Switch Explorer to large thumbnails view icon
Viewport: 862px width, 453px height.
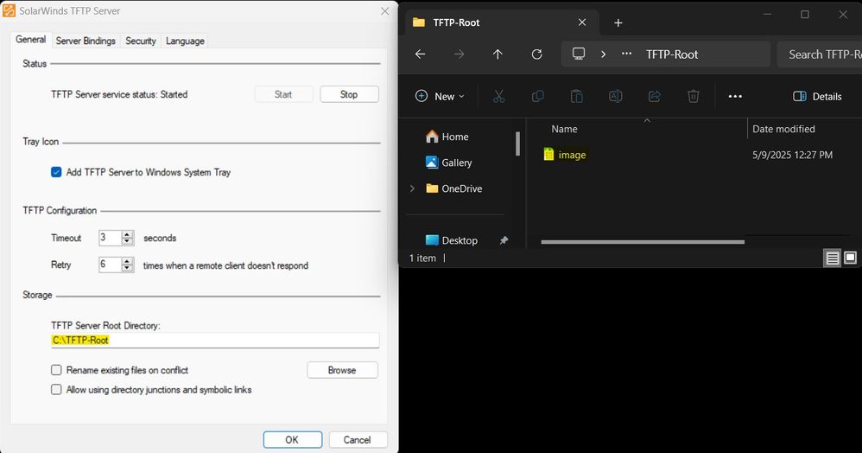tap(851, 258)
